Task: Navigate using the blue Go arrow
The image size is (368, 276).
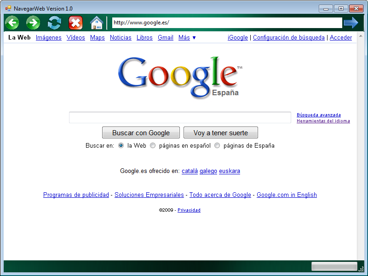Action: (x=351, y=23)
